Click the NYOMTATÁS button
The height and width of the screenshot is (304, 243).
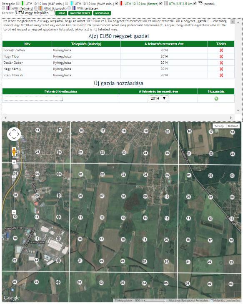tap(102, 13)
